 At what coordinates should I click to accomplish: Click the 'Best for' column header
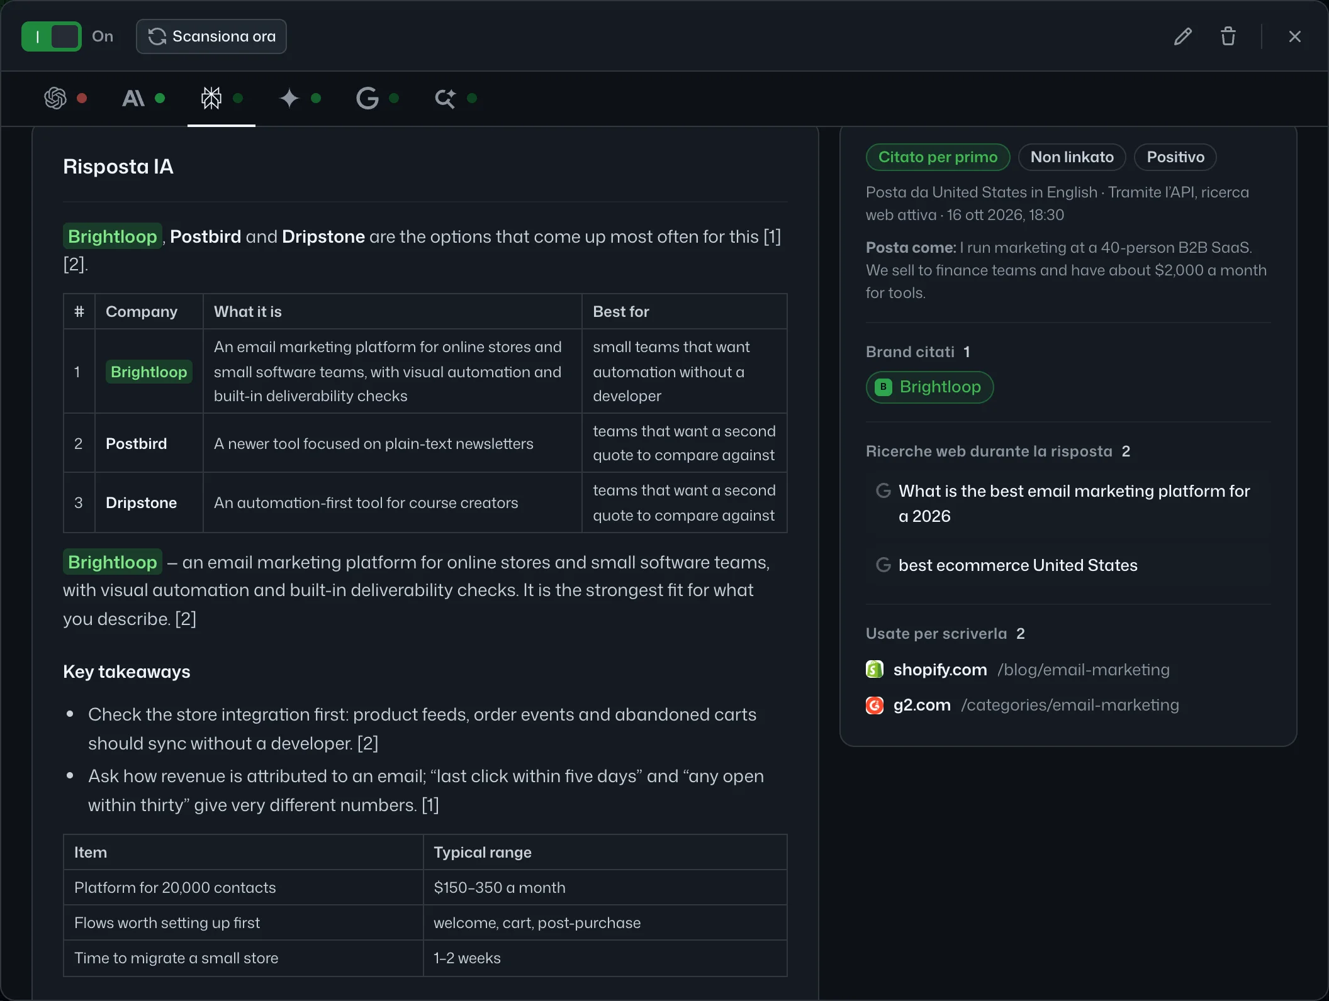click(685, 311)
